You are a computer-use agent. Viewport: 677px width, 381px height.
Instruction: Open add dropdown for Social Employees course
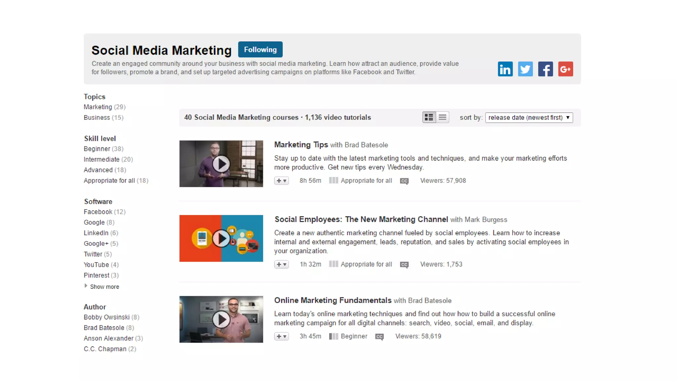coord(281,265)
